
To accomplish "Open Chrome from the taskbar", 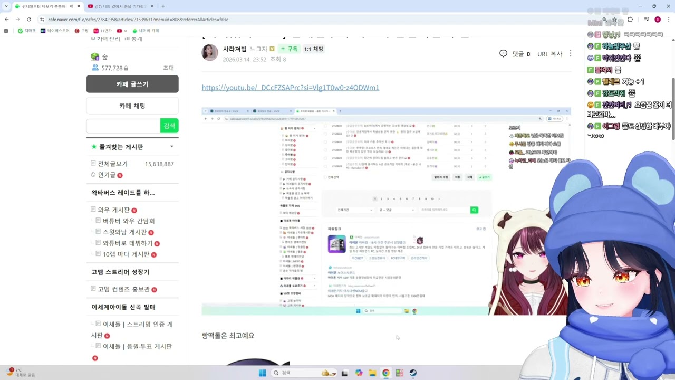I will coord(386,373).
